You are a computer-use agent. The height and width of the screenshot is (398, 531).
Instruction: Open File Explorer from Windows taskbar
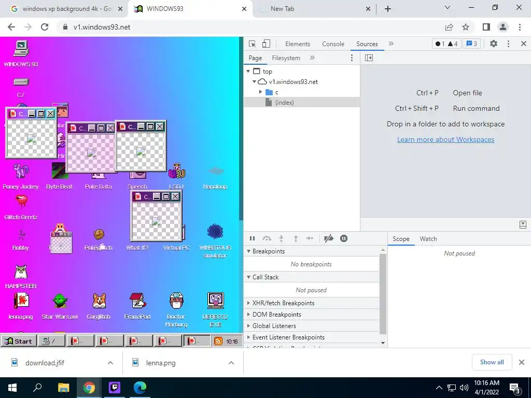click(63, 388)
